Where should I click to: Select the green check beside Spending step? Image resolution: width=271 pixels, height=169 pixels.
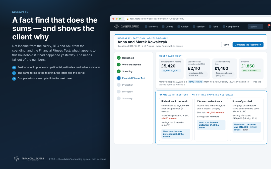118,71
